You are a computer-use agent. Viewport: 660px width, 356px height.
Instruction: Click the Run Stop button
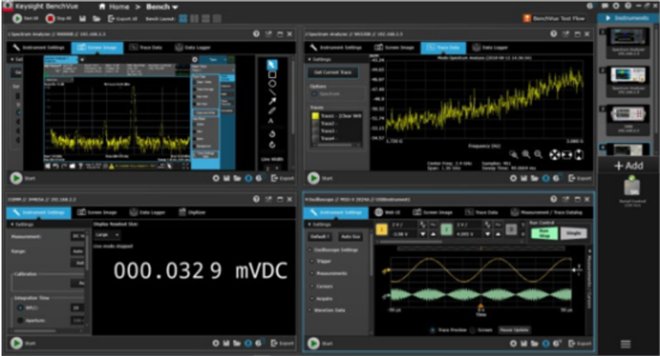(x=544, y=233)
